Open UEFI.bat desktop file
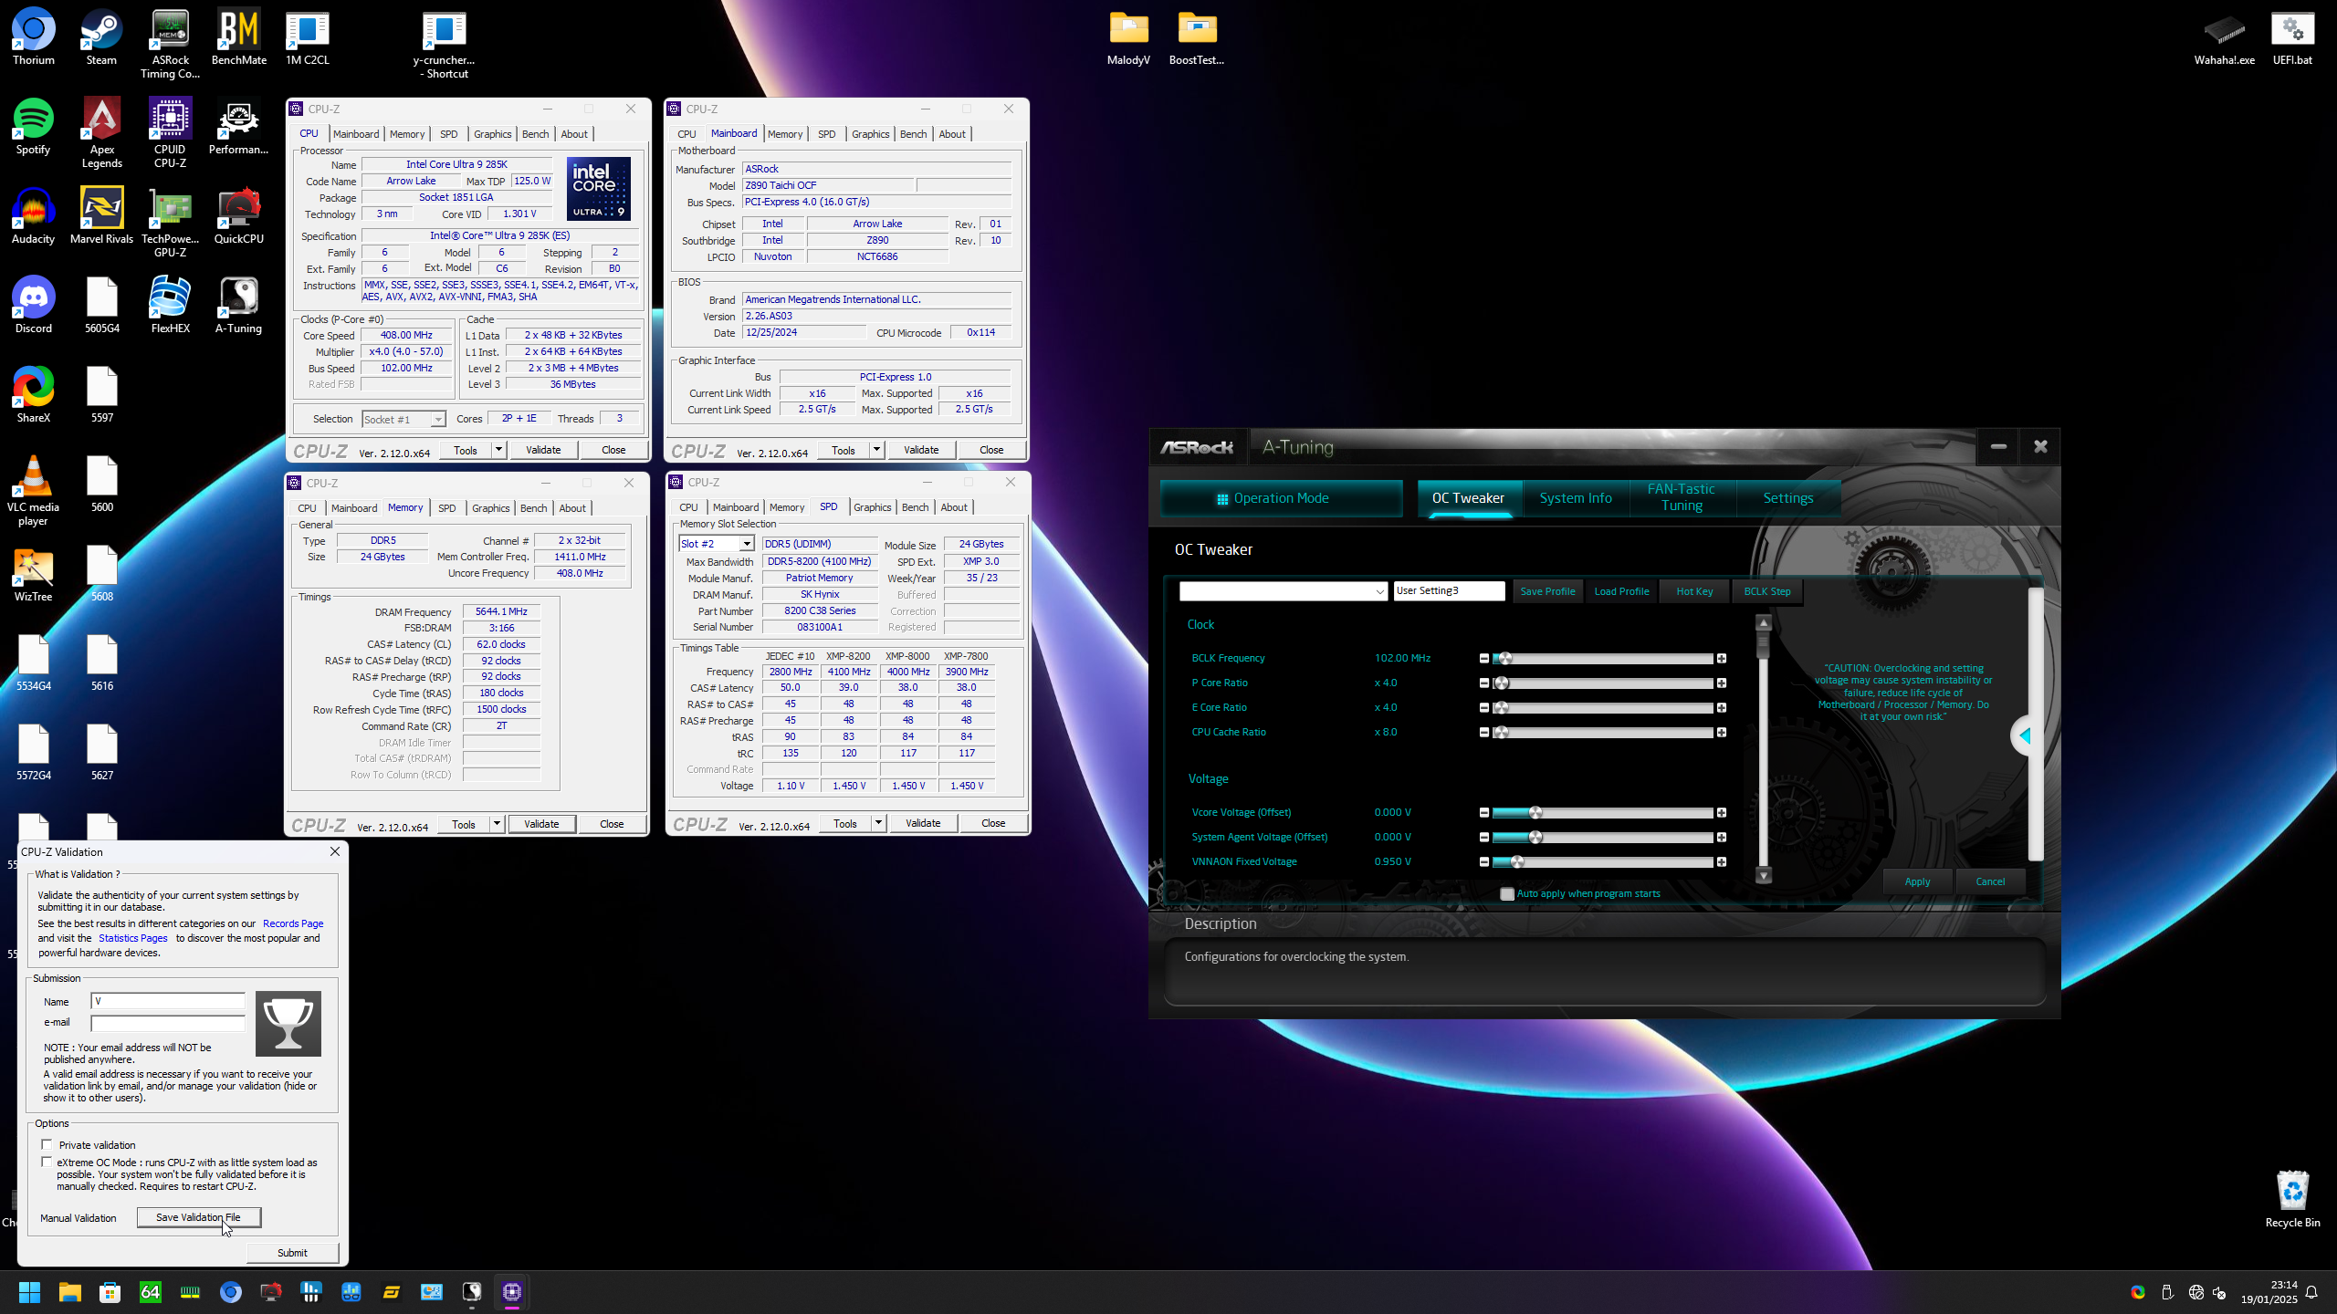Image resolution: width=2337 pixels, height=1314 pixels. pyautogui.click(x=2292, y=37)
